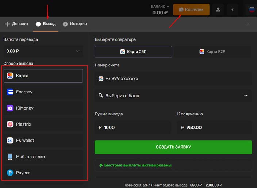
Task: Open the orange Кошелек wallet button
Action: point(191,9)
